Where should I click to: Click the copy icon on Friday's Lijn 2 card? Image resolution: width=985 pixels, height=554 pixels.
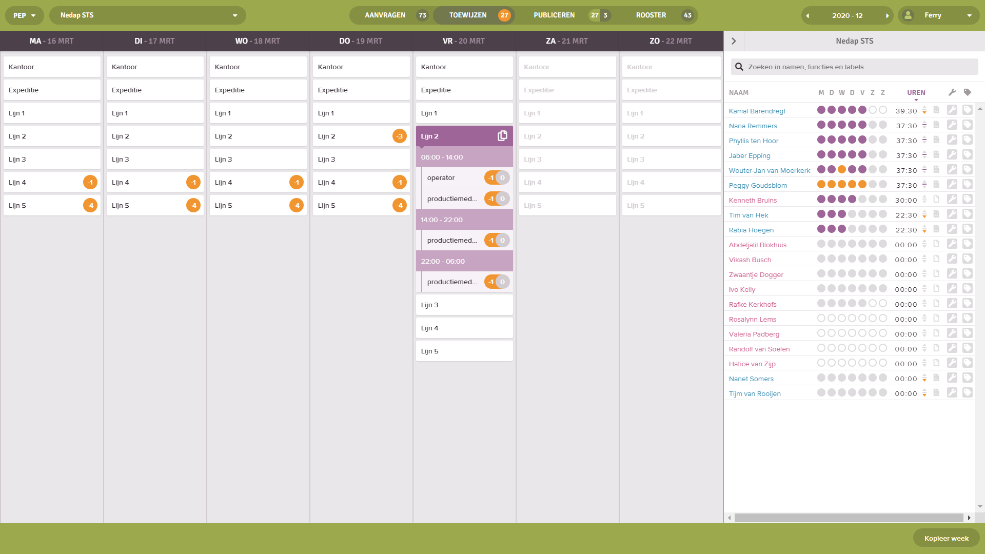(x=502, y=135)
